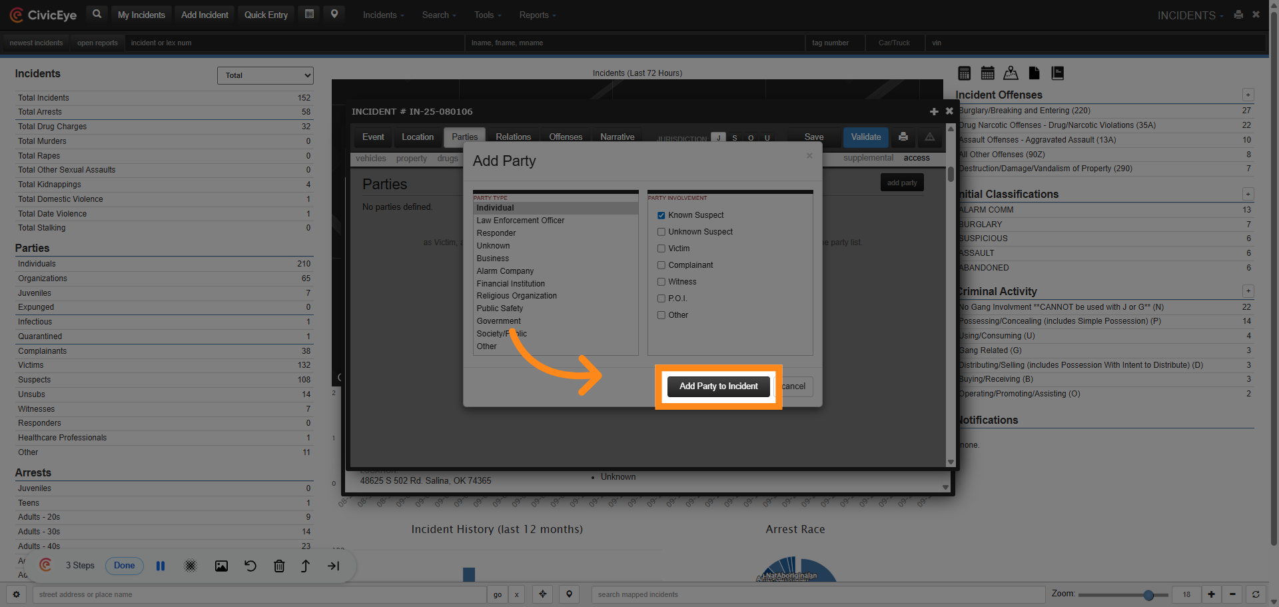Switch to the Event tab
Image resolution: width=1279 pixels, height=607 pixels.
(x=373, y=137)
